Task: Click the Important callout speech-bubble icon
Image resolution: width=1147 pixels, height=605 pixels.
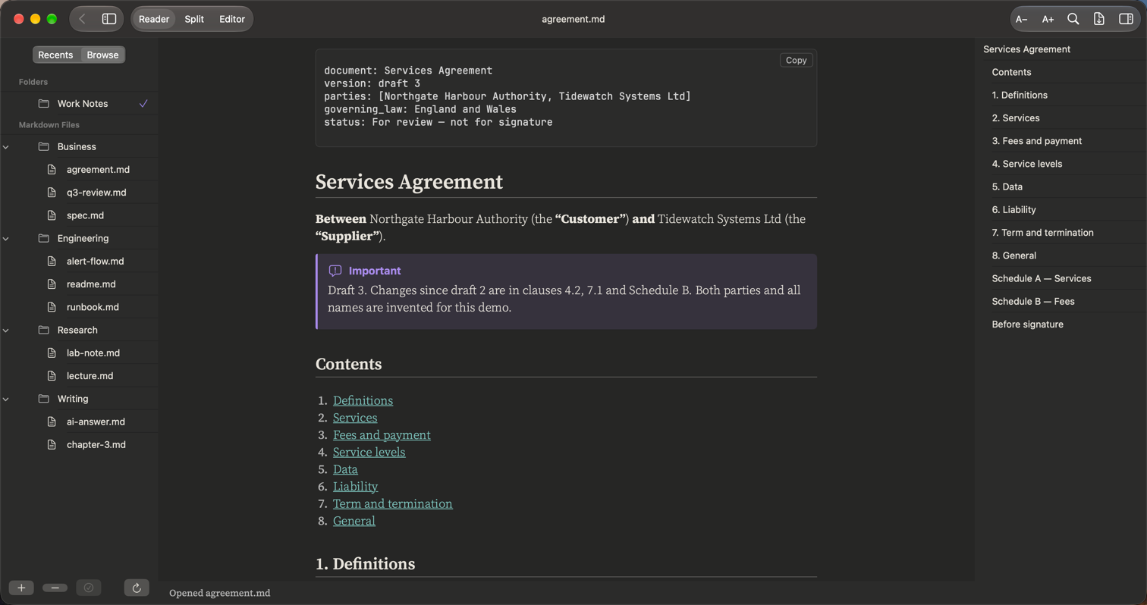Action: (x=335, y=271)
